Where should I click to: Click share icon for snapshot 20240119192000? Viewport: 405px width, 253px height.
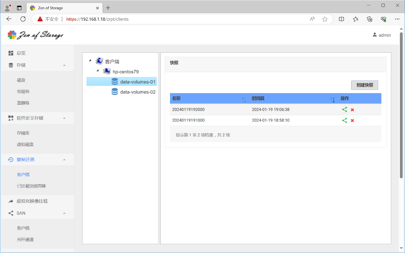coord(344,109)
